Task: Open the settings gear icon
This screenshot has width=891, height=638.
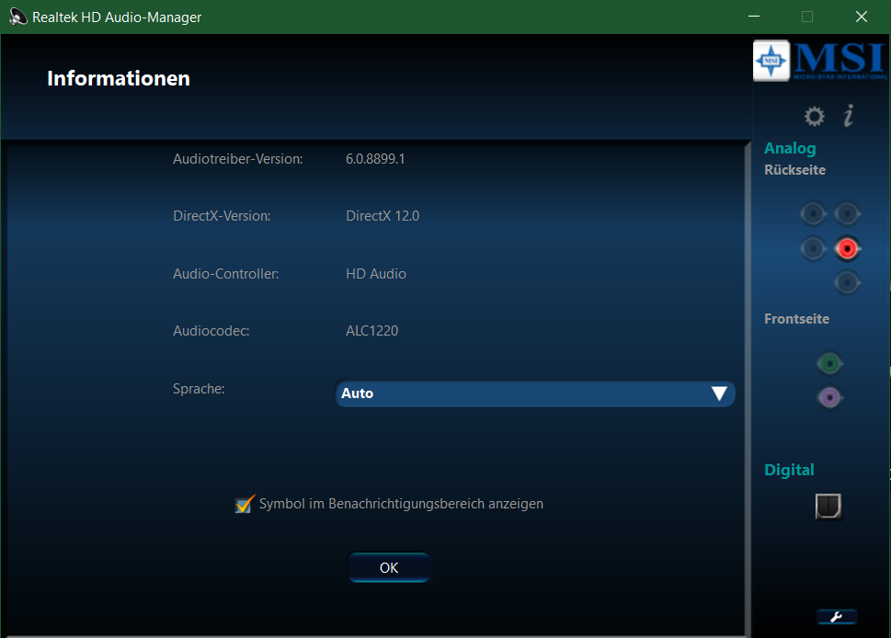Action: pos(814,116)
